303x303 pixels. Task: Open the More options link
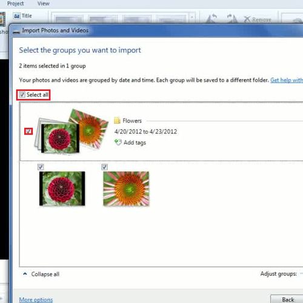[36, 299]
